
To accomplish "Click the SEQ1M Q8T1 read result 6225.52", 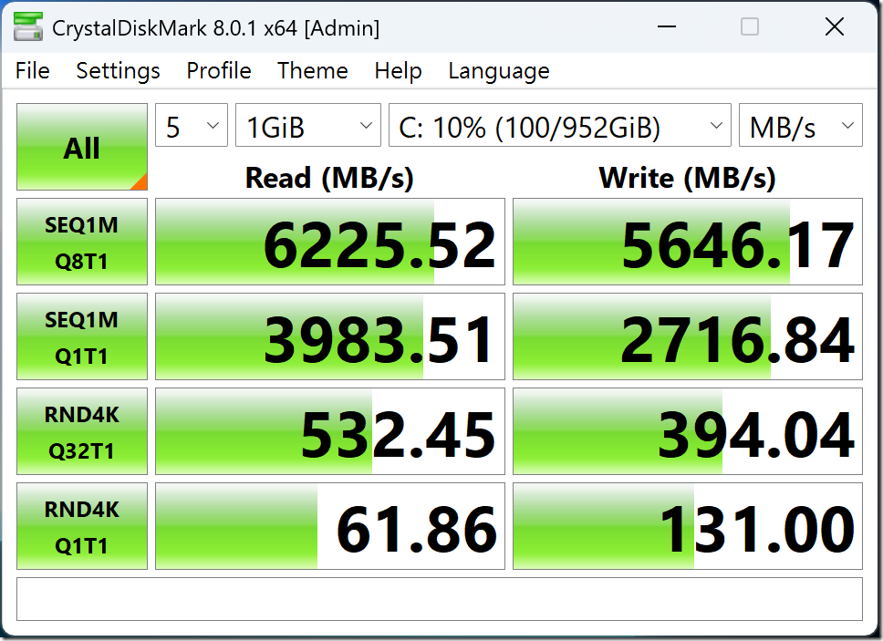I will [330, 242].
